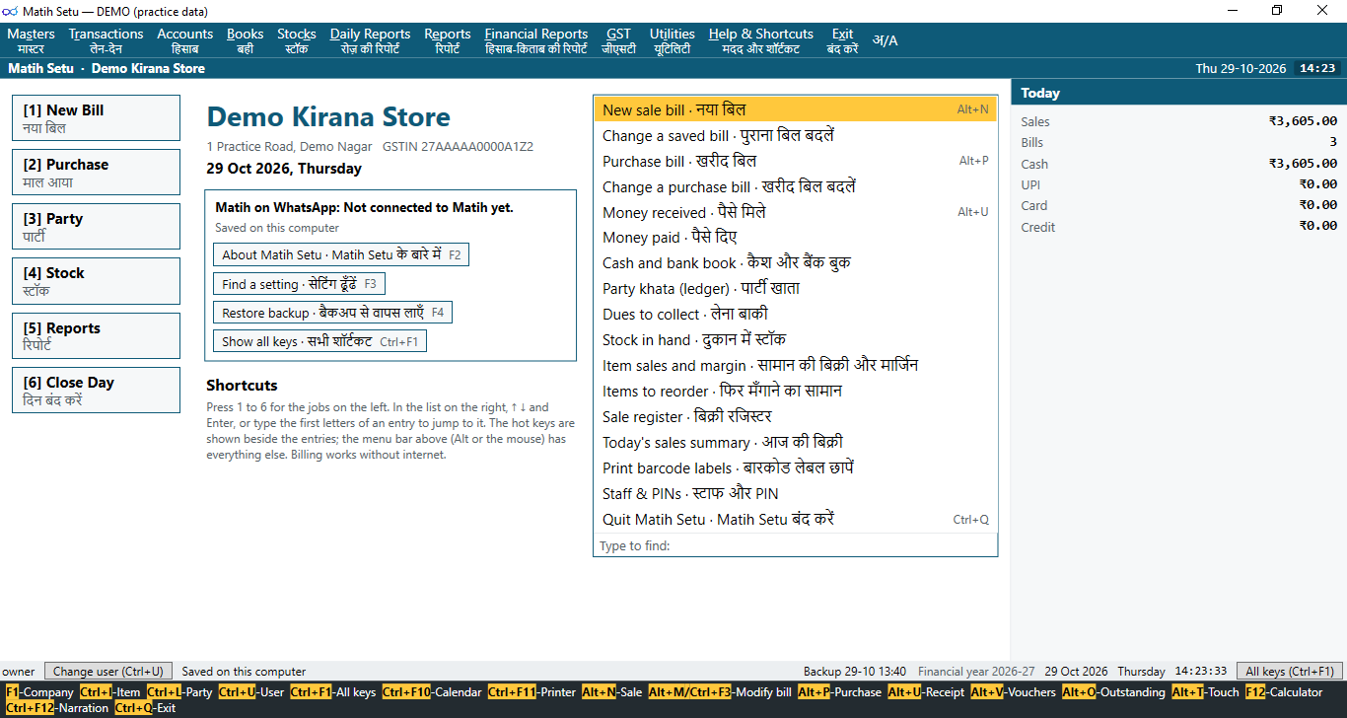Click Find a setting button
The width and height of the screenshot is (1347, 718).
(x=299, y=284)
